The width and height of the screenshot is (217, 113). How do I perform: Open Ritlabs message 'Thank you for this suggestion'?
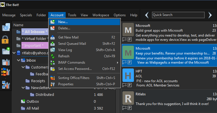tap(169, 101)
